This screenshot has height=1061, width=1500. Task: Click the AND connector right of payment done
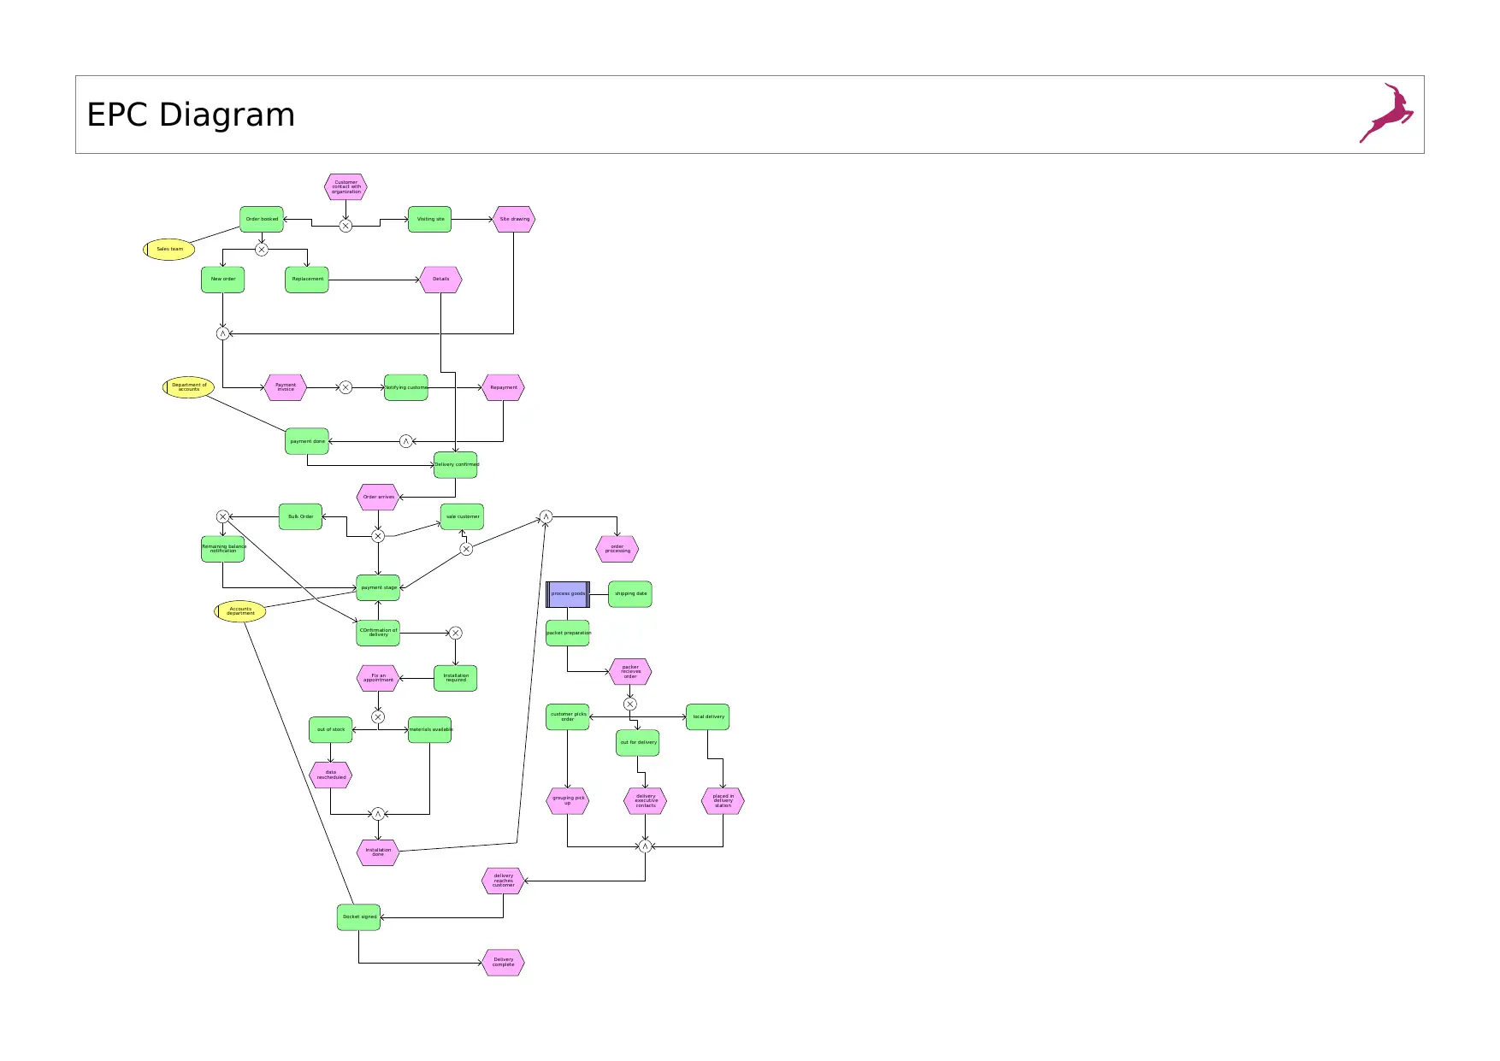pyautogui.click(x=406, y=441)
